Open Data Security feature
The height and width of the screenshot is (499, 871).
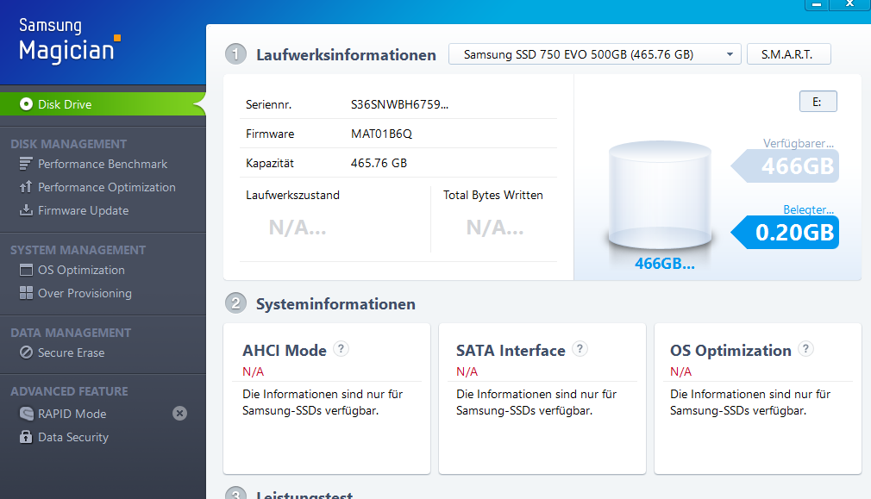tap(72, 437)
